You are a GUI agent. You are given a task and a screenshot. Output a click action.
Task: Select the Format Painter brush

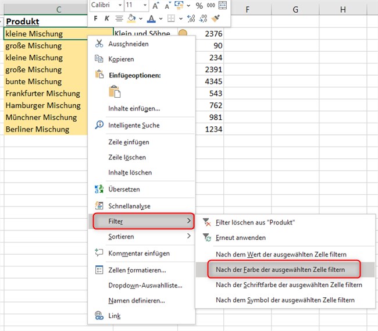coord(215,18)
